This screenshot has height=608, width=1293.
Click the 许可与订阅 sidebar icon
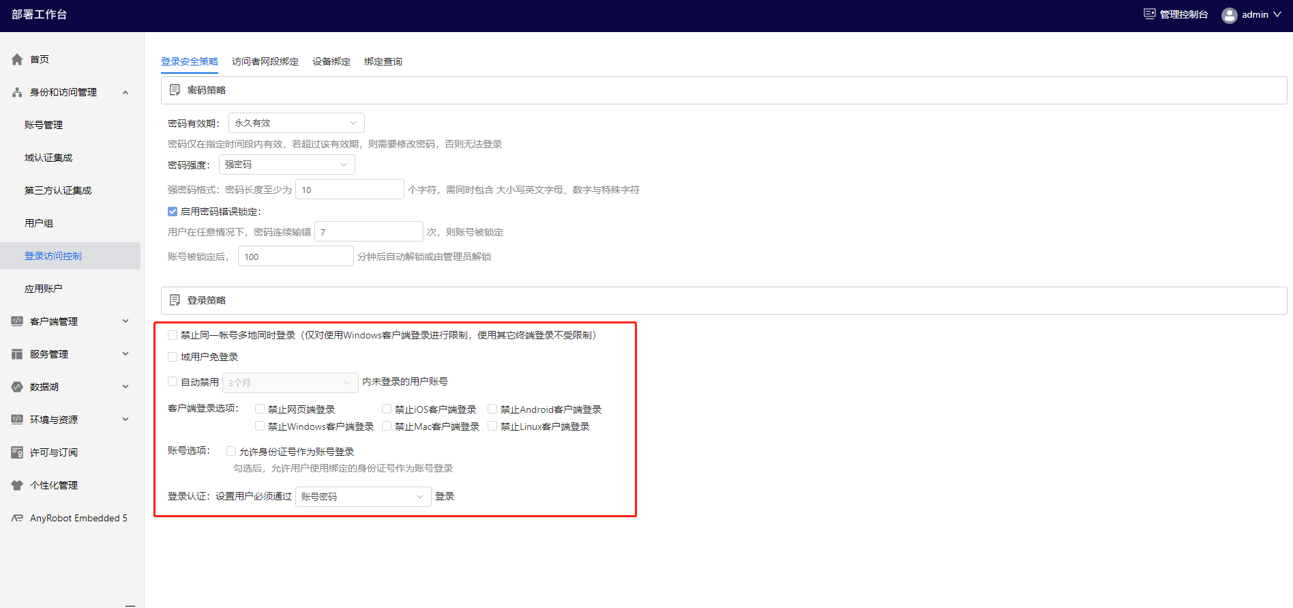17,452
